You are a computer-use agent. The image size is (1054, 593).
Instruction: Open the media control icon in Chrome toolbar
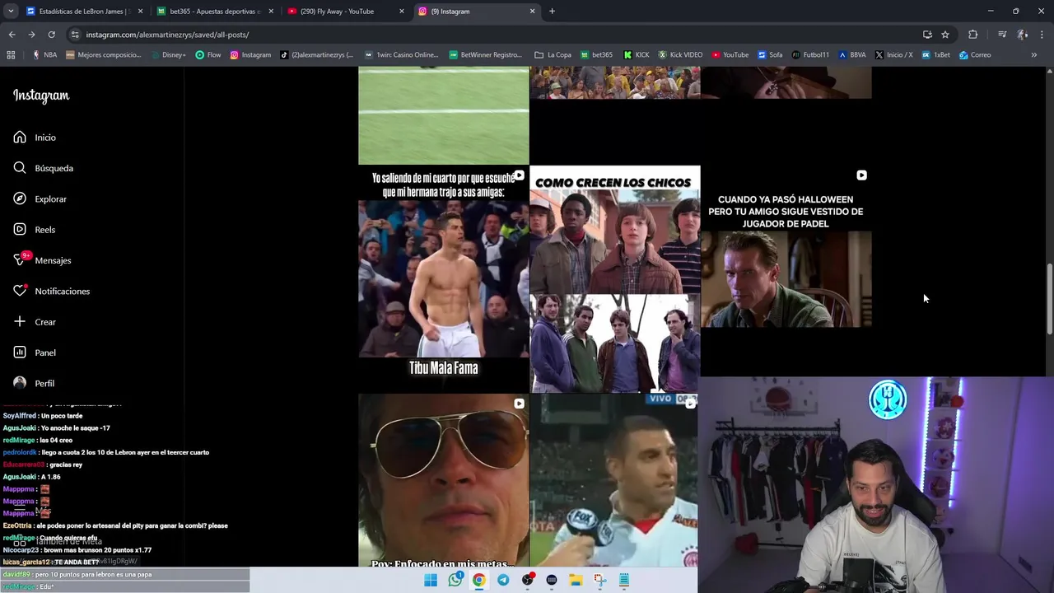click(x=1002, y=35)
